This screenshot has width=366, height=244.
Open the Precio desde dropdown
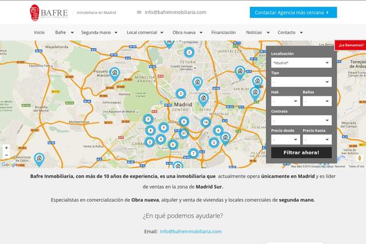click(285, 140)
